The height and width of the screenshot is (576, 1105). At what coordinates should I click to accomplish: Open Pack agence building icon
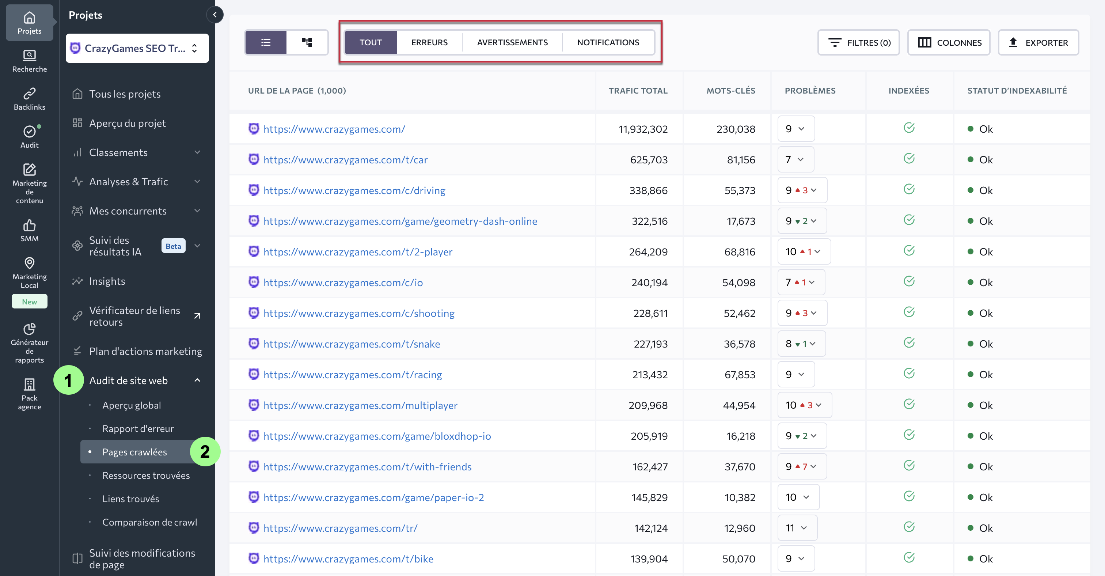click(29, 384)
